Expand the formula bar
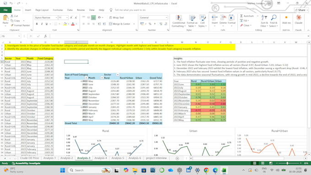This screenshot has height=175, width=311. [308, 36]
